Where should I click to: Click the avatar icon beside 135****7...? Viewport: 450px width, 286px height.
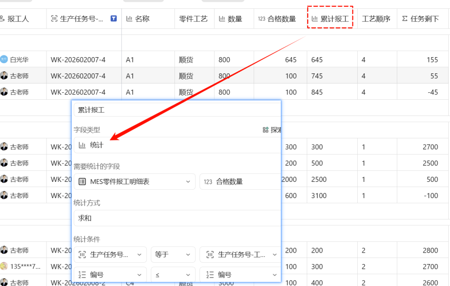coord(4,266)
